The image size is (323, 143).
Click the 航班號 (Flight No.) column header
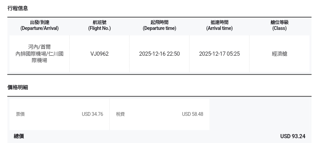pyautogui.click(x=100, y=25)
